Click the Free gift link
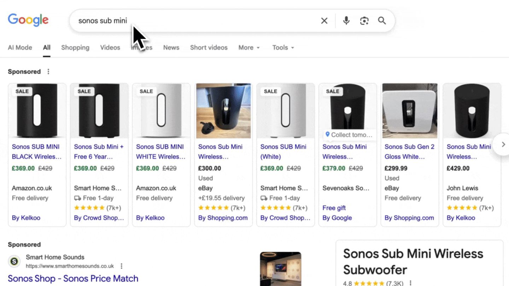 pos(334,208)
